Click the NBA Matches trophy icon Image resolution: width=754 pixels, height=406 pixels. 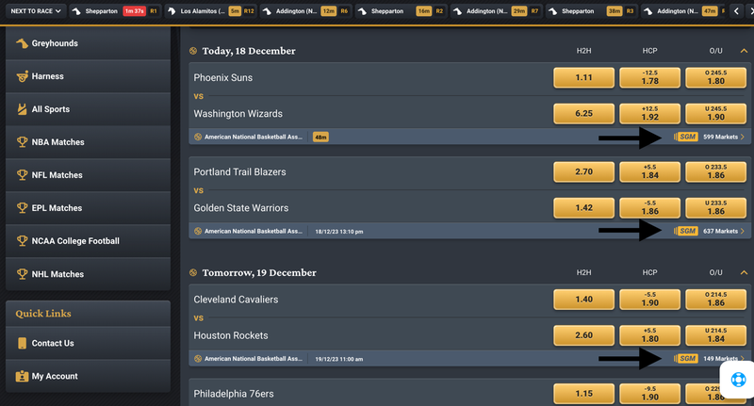click(x=22, y=142)
